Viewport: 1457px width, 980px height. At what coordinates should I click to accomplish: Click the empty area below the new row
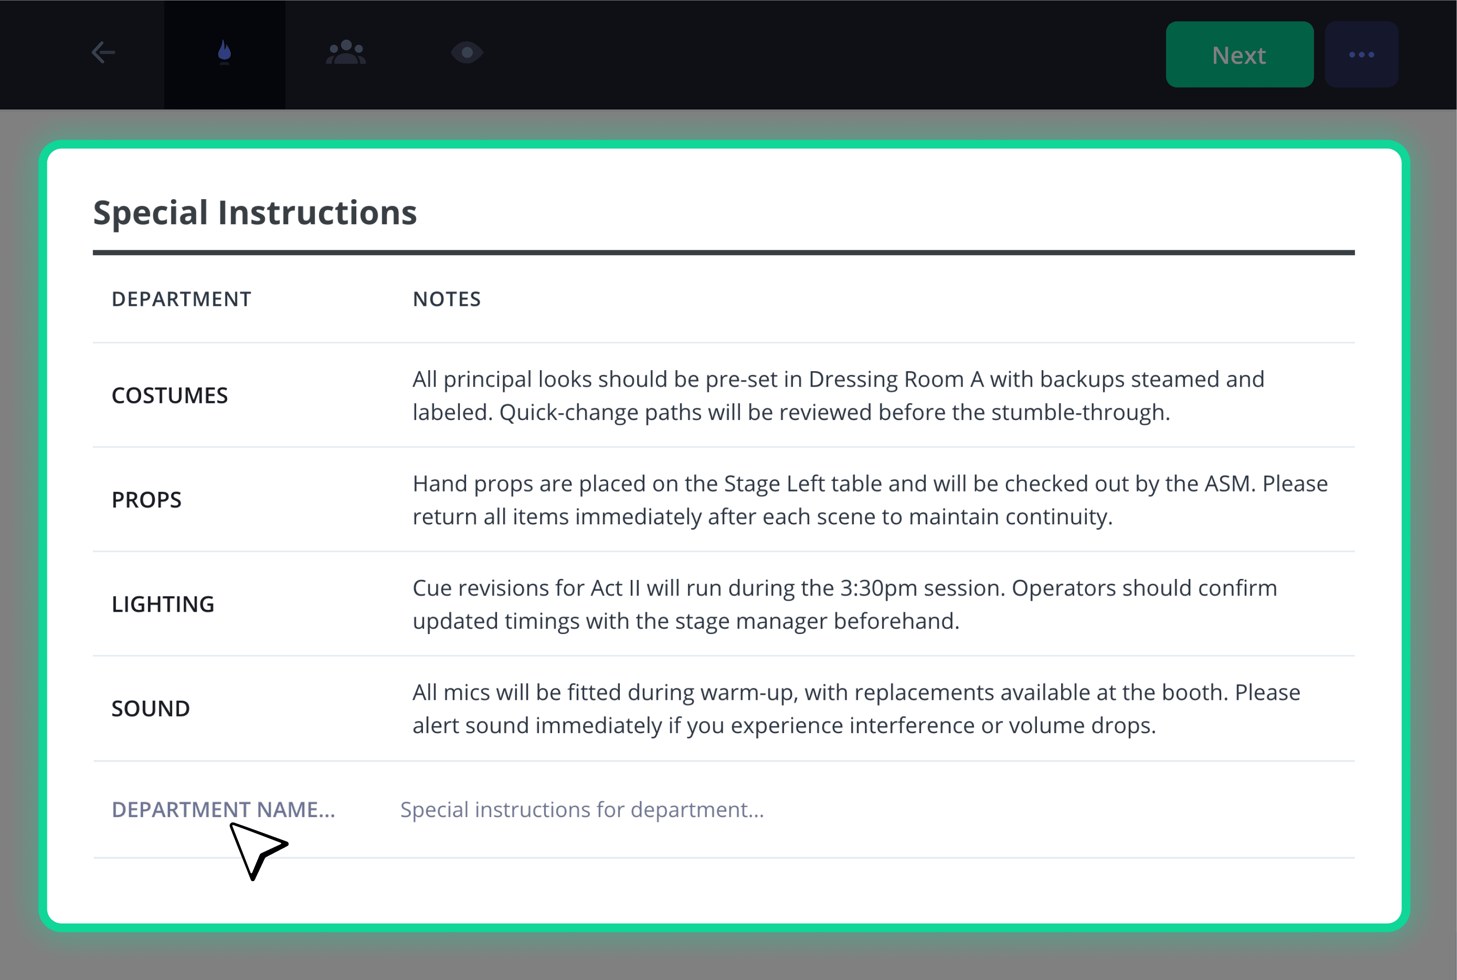pyautogui.click(x=724, y=891)
